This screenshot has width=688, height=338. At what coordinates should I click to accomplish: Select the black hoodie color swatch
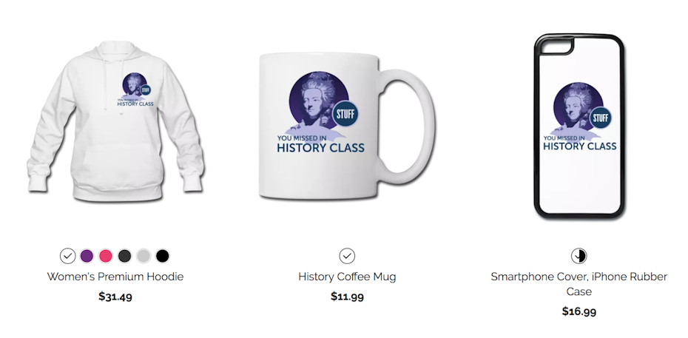point(162,256)
